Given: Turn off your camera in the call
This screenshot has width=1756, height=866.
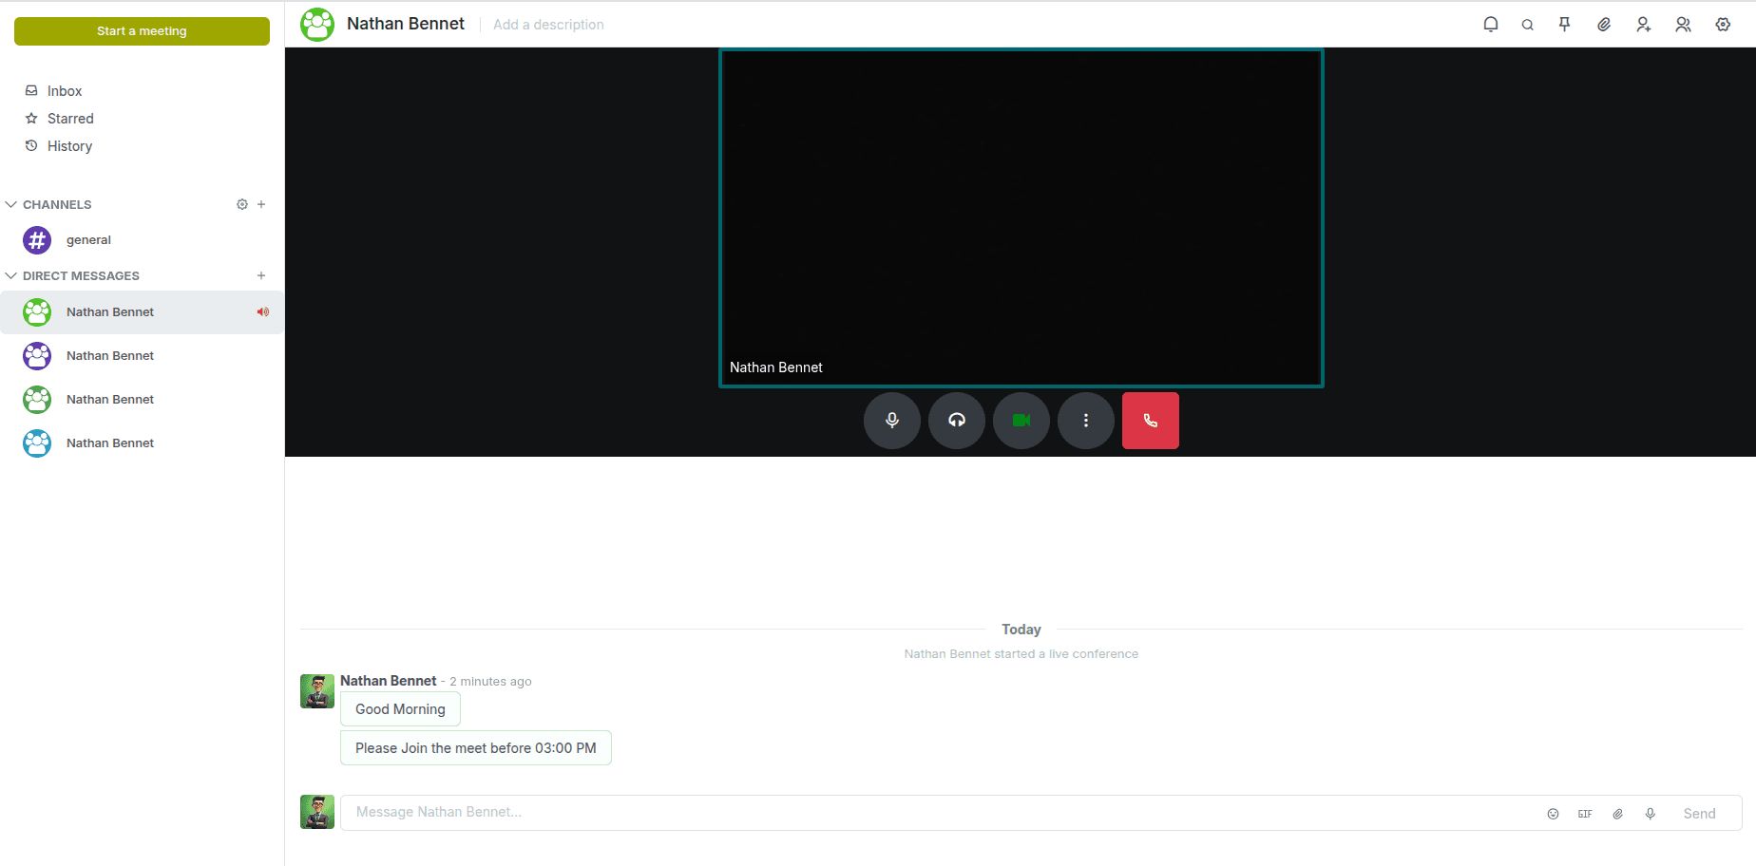Looking at the screenshot, I should click(x=1021, y=420).
